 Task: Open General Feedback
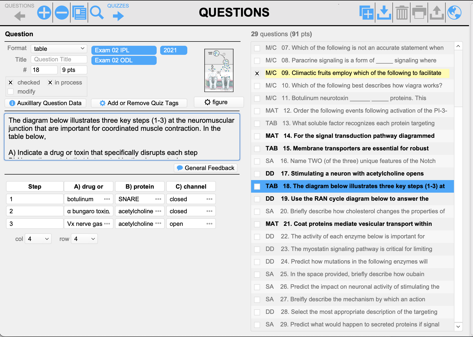coord(206,168)
